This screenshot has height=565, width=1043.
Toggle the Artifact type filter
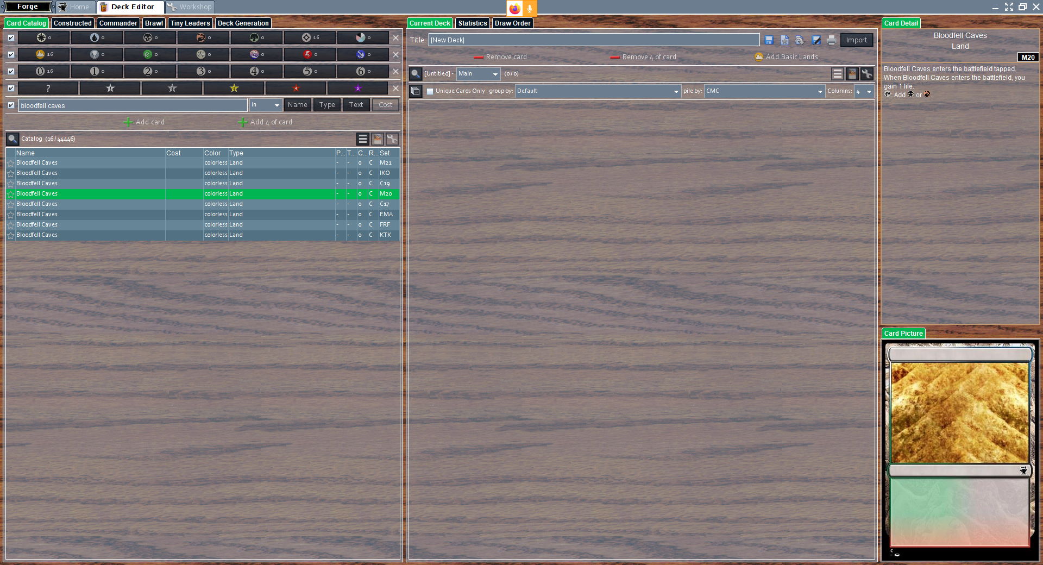point(97,54)
